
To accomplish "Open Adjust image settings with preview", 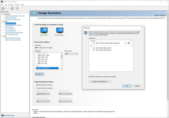I will tap(15, 16).
